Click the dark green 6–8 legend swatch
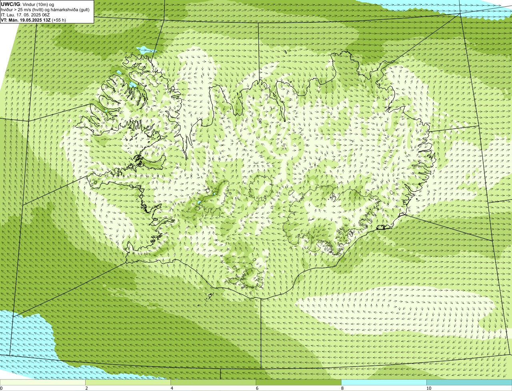 point(298,382)
